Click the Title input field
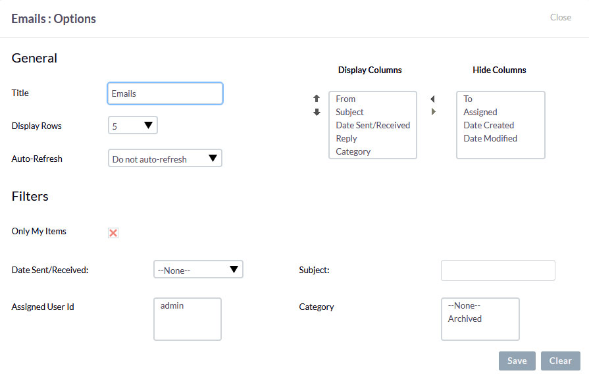 [x=165, y=93]
